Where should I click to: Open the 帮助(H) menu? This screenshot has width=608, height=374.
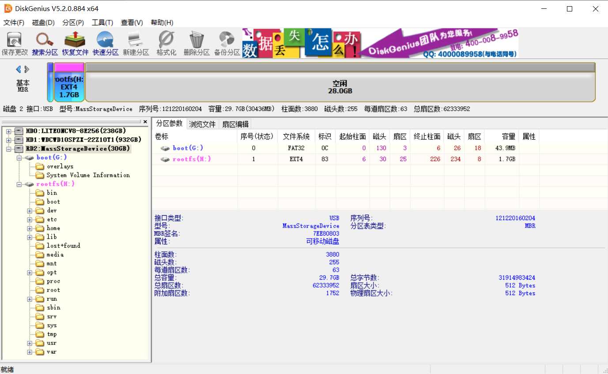pyautogui.click(x=162, y=22)
